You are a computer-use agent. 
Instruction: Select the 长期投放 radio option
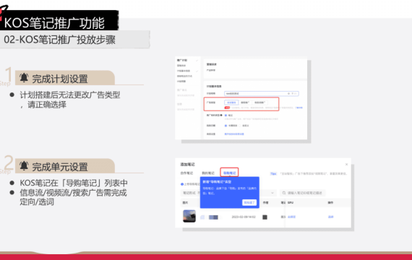coord(226,126)
